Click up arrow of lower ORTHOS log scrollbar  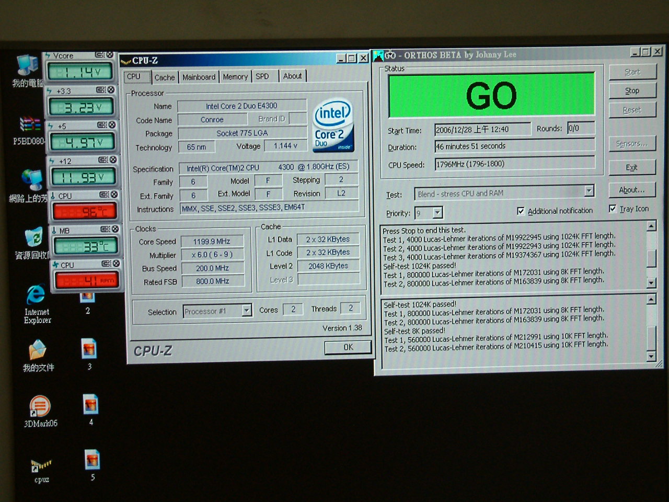(x=651, y=300)
